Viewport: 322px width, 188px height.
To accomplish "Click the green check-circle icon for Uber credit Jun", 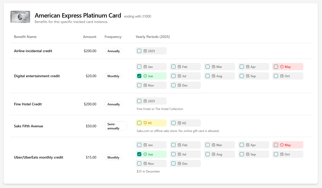I will click(x=145, y=154).
